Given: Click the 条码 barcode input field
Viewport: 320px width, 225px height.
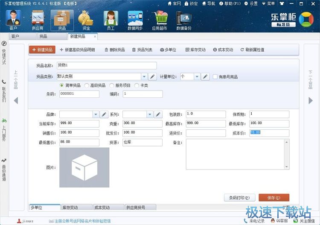Looking at the screenshot, I should [79, 94].
